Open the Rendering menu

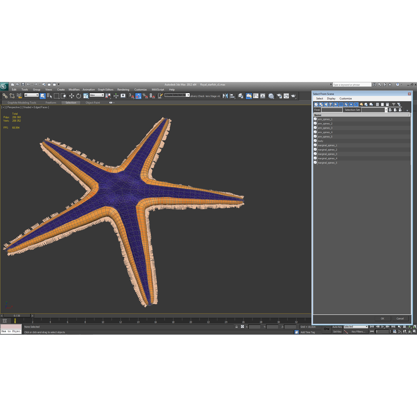click(x=123, y=89)
